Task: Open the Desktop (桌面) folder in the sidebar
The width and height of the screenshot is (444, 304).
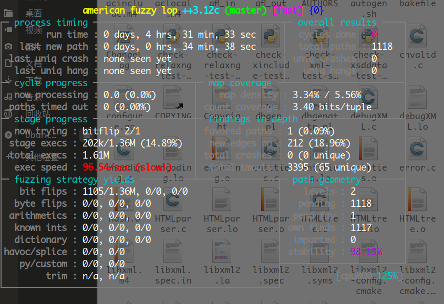Action: pos(34,13)
